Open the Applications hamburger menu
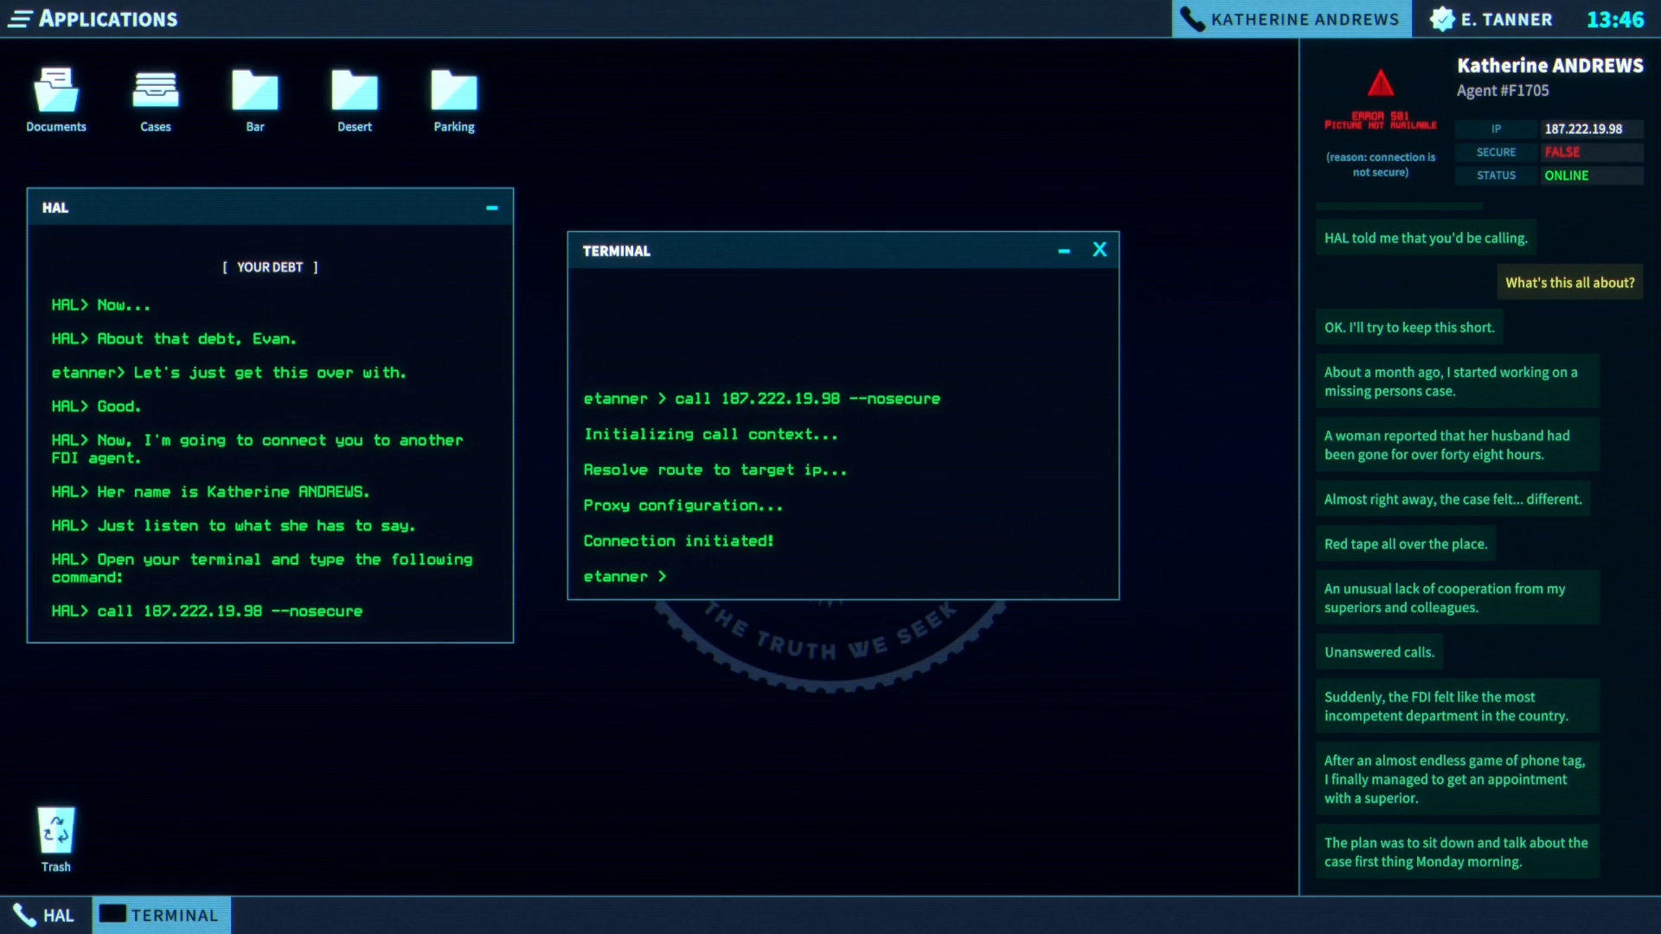The width and height of the screenshot is (1661, 934). pos(21,19)
